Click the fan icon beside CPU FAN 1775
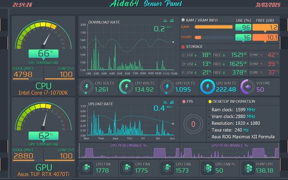Viewport: 288px width, 180px height. click(126, 168)
